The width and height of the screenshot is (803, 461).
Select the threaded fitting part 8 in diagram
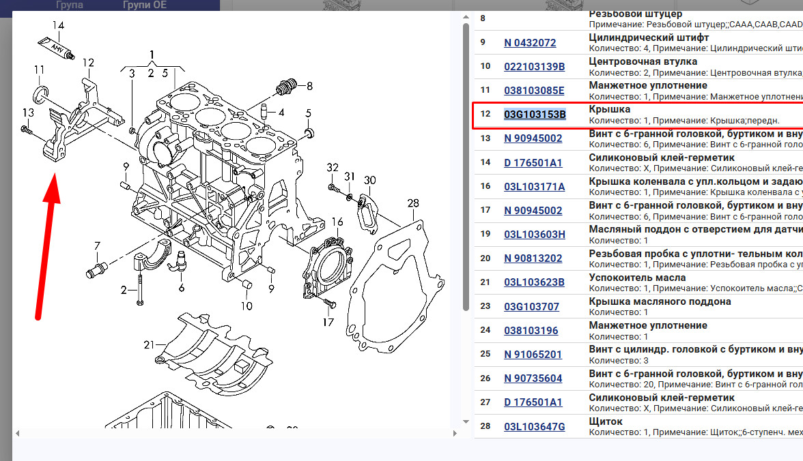[x=285, y=87]
